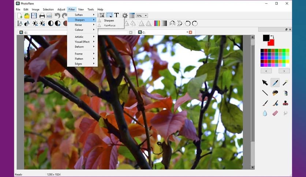Viewport: 306px width, 177px height.
Task: Select the colour picker eyedropper tool
Action: (x=275, y=83)
